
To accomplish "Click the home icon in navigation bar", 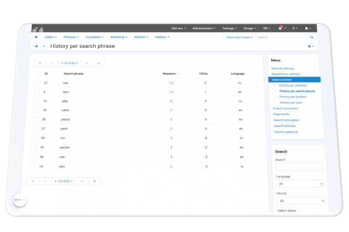I will click(36, 37).
